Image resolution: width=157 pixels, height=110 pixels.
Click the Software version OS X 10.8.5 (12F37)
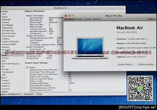pos(136,57)
